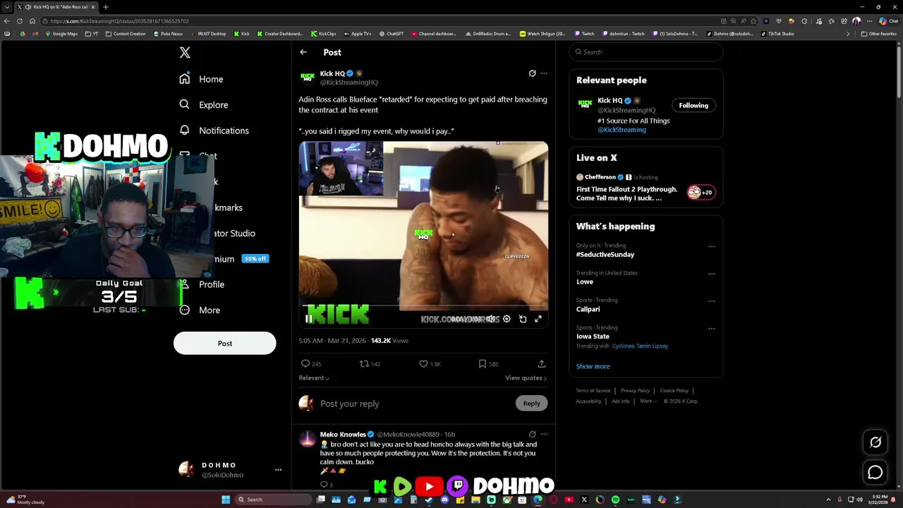
Task: Open the ChatGPT bookmark
Action: coord(392,34)
